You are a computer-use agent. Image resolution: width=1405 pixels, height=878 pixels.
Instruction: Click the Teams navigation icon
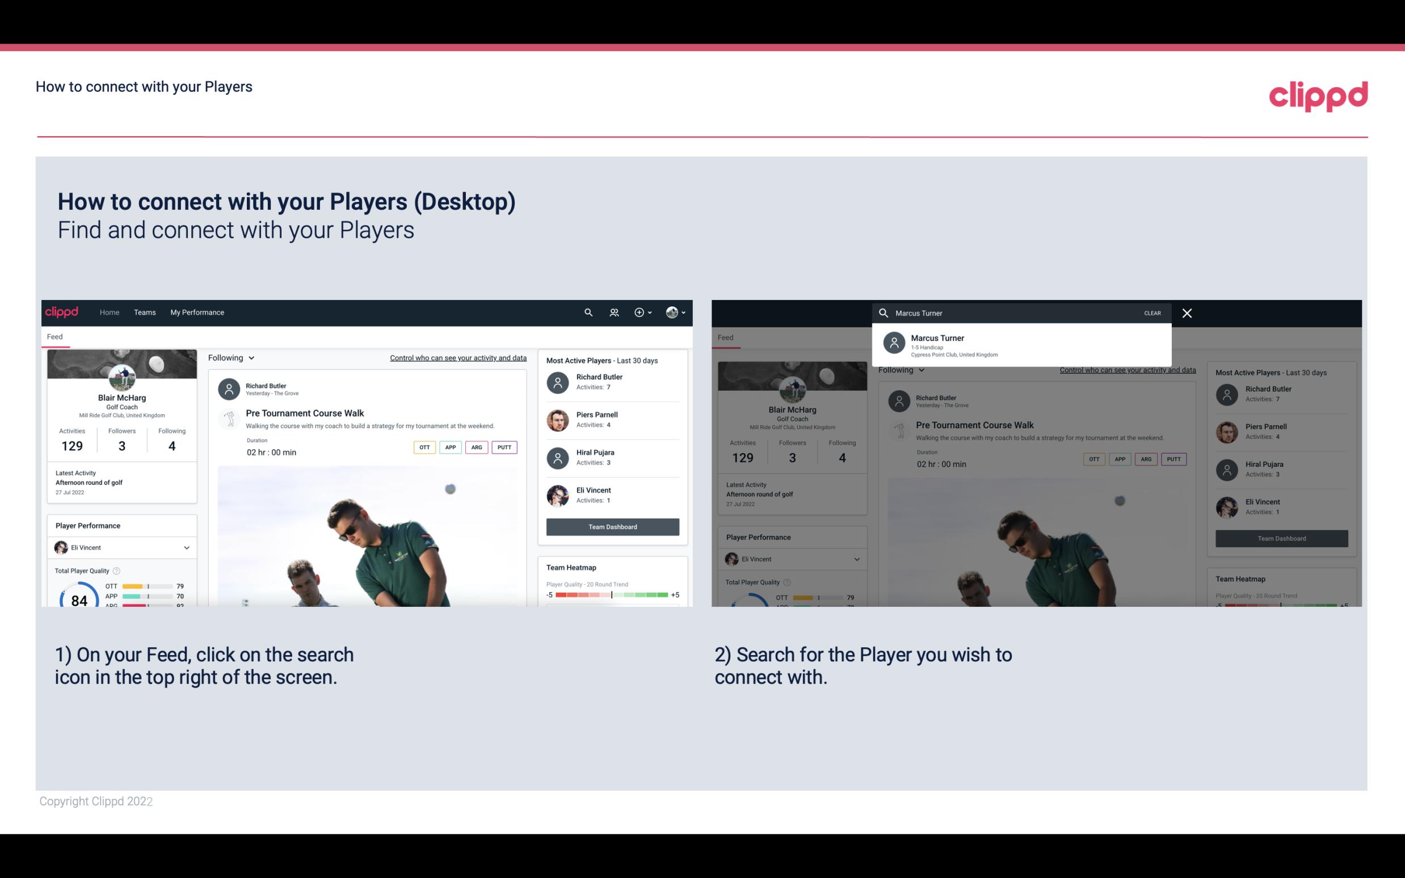coord(145,311)
